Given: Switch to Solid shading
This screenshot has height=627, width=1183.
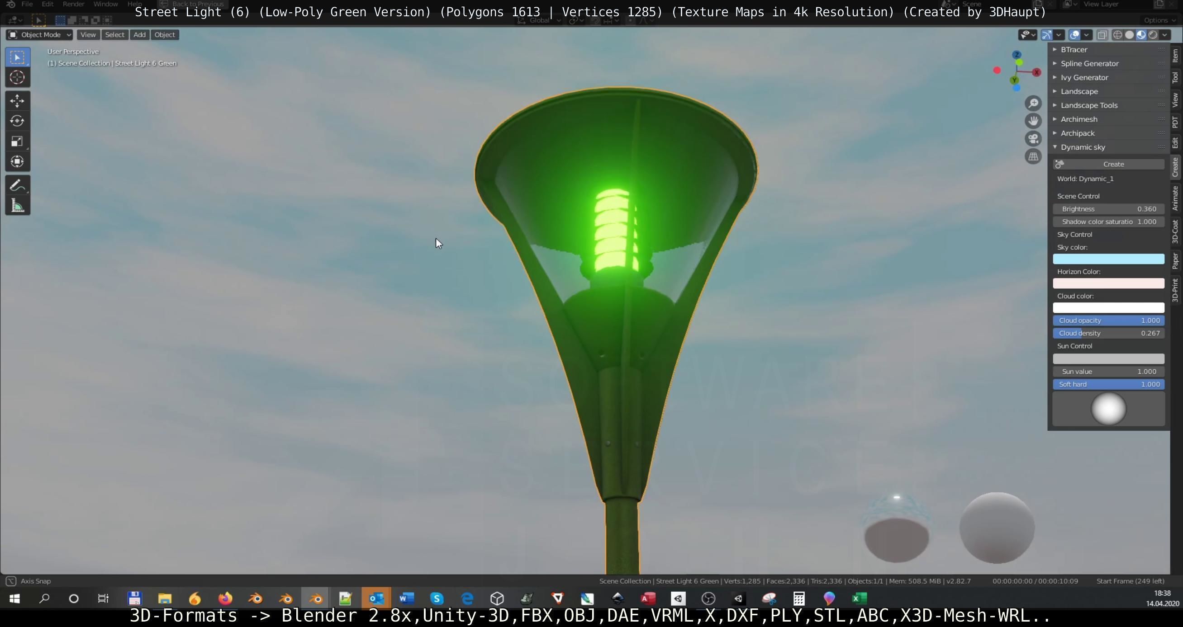Looking at the screenshot, I should tap(1129, 35).
